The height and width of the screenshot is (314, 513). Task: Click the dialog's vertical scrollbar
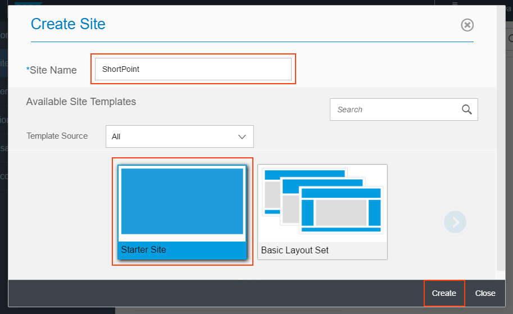(501, 138)
